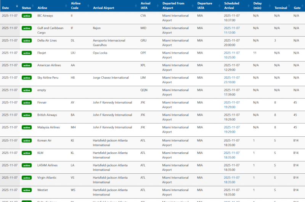
Task: Click active badge in IBC Airways row
Action: coord(27,16)
